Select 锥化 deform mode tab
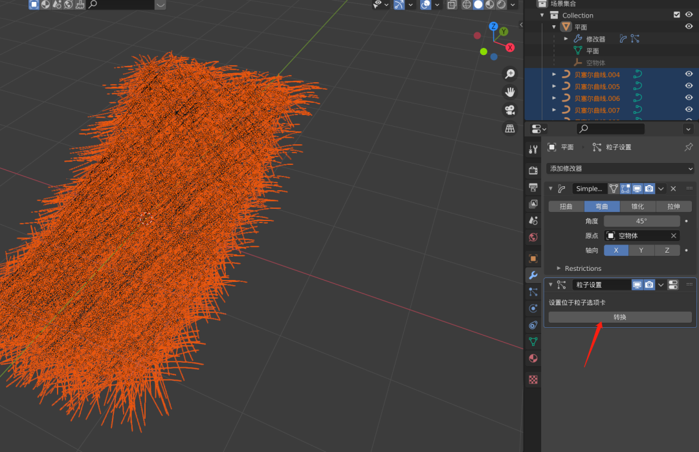 click(x=638, y=206)
